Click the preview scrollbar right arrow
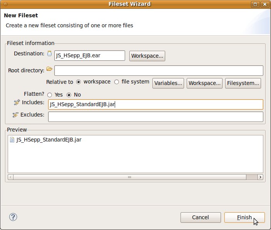 coord(261,177)
